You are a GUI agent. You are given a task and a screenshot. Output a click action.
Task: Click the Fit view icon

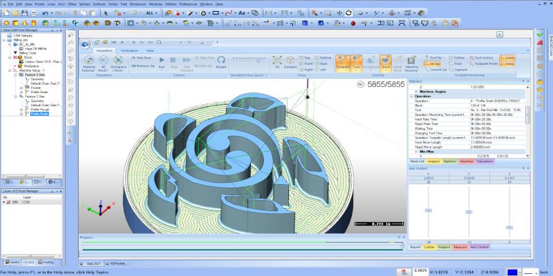(x=277, y=62)
